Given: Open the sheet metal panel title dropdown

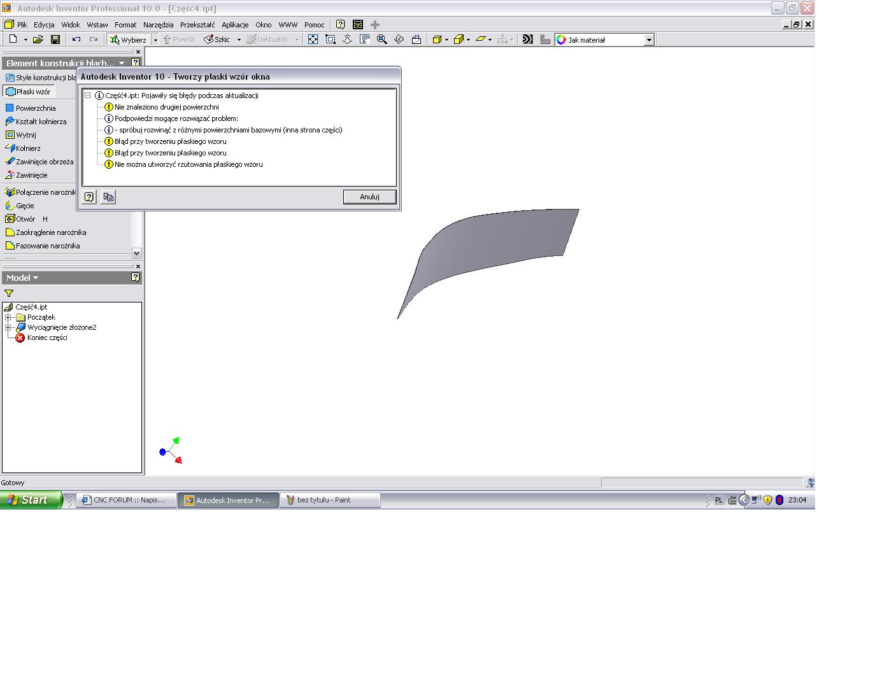Looking at the screenshot, I should point(122,63).
